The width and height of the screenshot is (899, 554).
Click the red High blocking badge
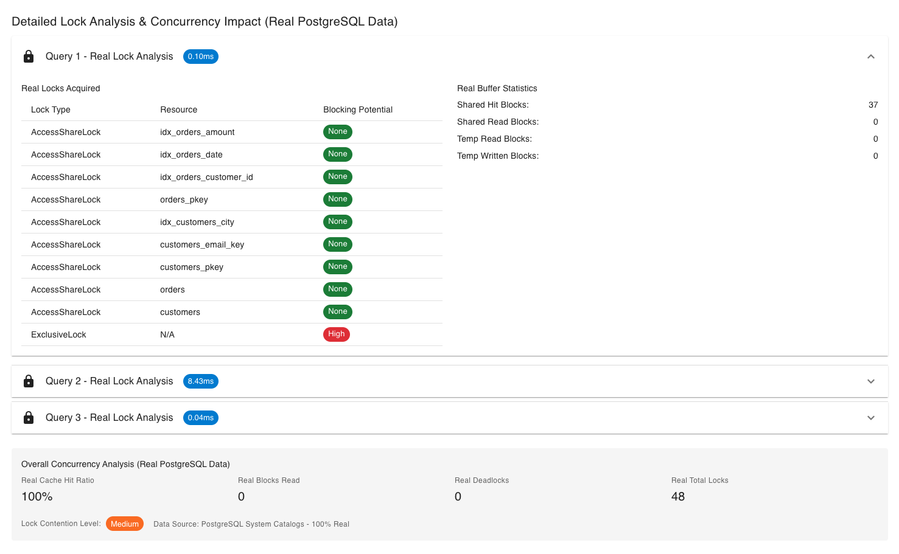(336, 334)
